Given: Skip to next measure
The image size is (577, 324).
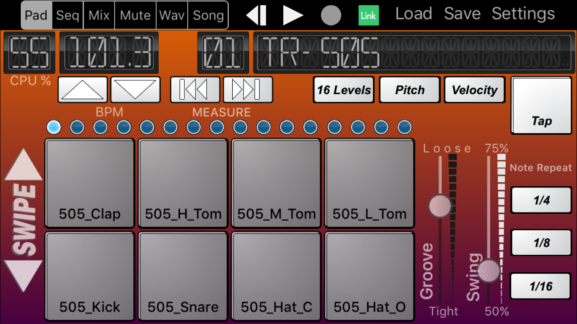Looking at the screenshot, I should click(248, 89).
